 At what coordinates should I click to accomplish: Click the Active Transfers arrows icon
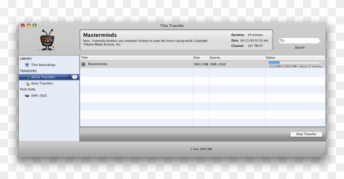pos(27,77)
